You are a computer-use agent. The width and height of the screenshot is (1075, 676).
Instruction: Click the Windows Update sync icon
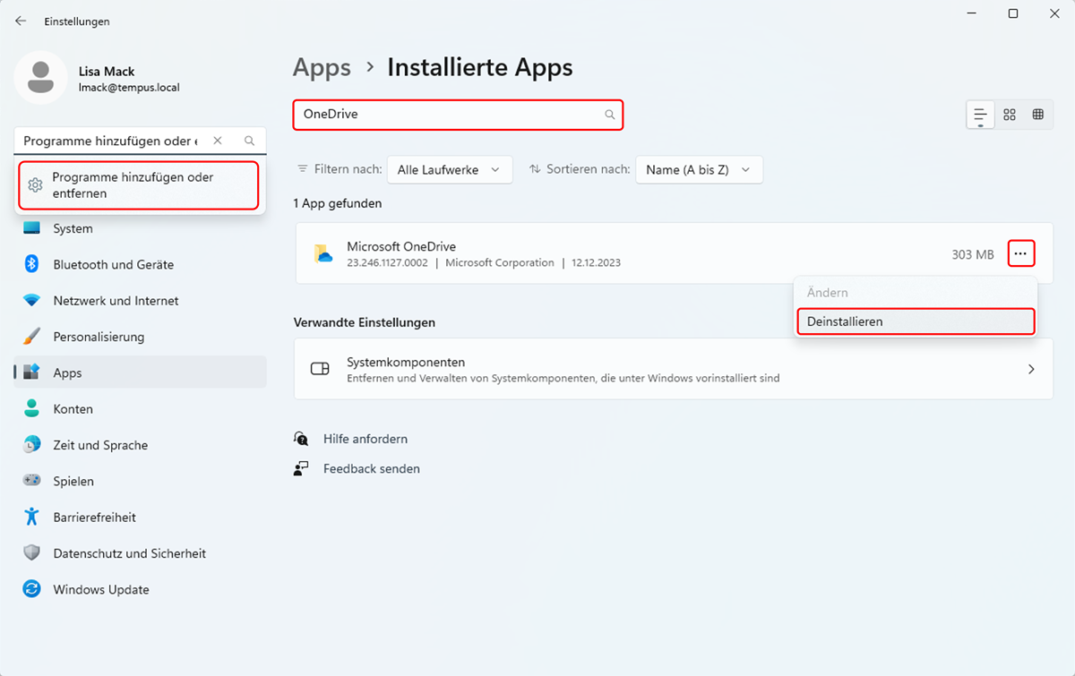coord(32,589)
